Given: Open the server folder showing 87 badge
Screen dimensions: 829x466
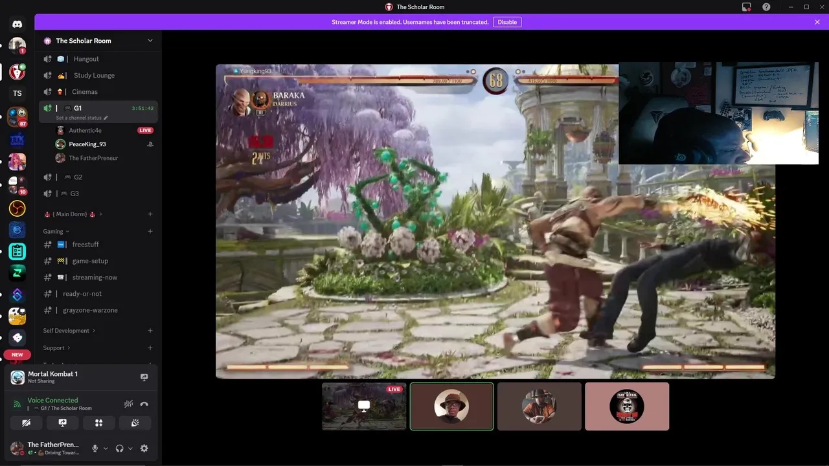Looking at the screenshot, I should click(x=17, y=116).
